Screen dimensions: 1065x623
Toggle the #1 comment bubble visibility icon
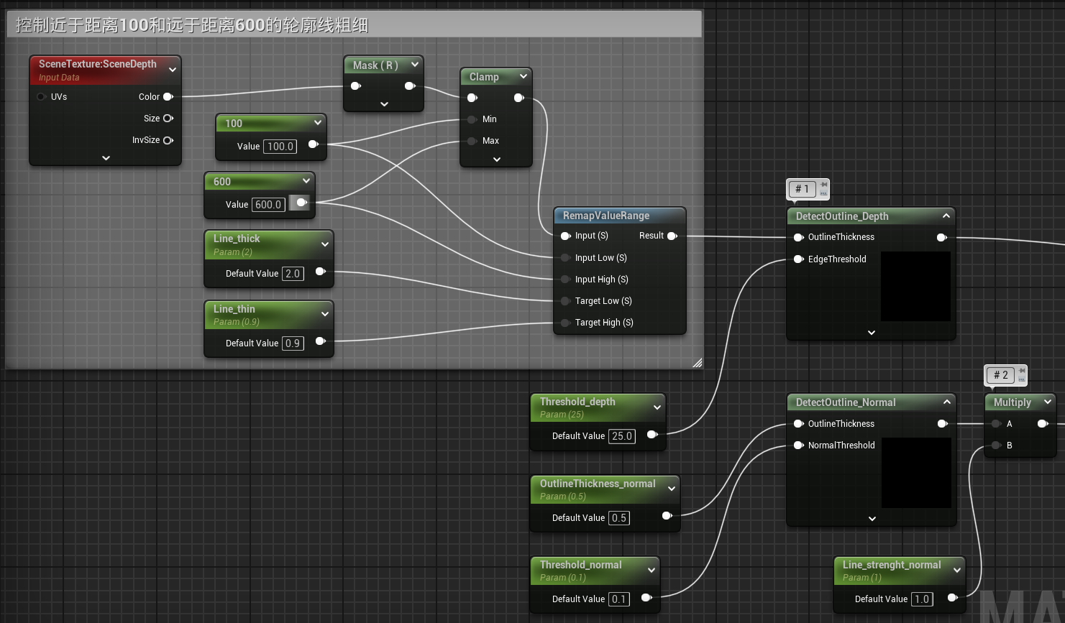click(824, 193)
